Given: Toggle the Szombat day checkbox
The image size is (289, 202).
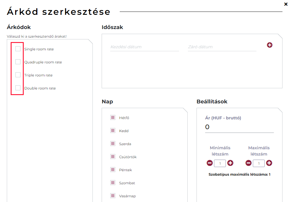Looking at the screenshot, I should 113,183.
